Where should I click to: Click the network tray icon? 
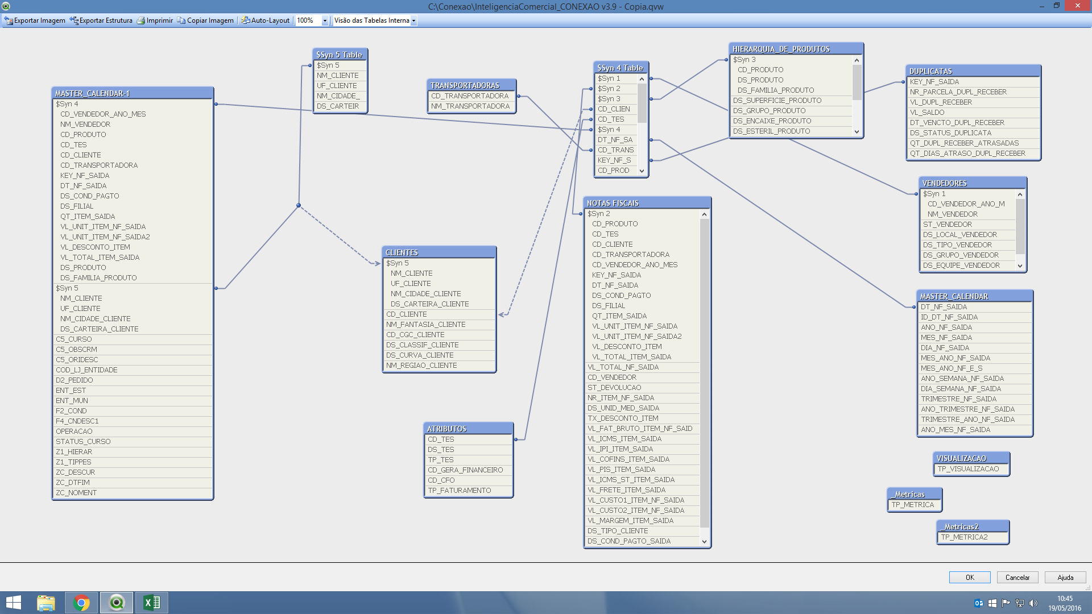tap(1020, 603)
